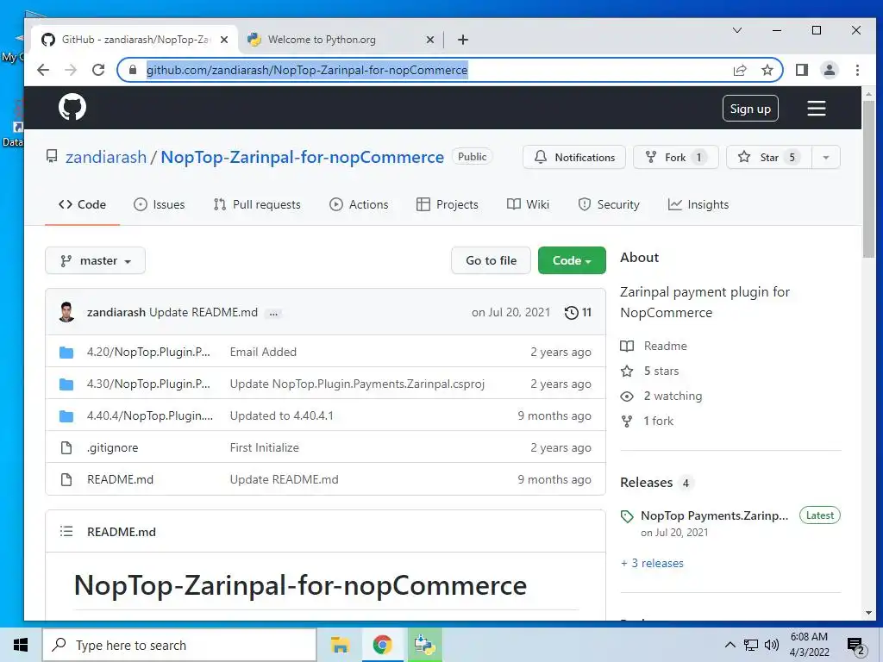
Task: Click the browser address bar URL
Action: tap(307, 70)
